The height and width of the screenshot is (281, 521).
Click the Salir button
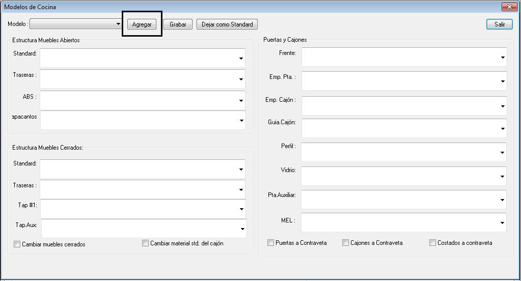pyautogui.click(x=500, y=24)
